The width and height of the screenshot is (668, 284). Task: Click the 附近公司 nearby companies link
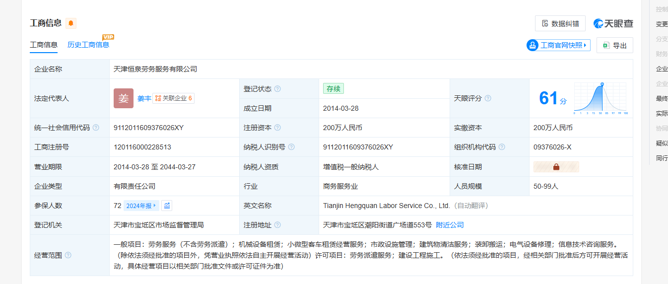[450, 225]
